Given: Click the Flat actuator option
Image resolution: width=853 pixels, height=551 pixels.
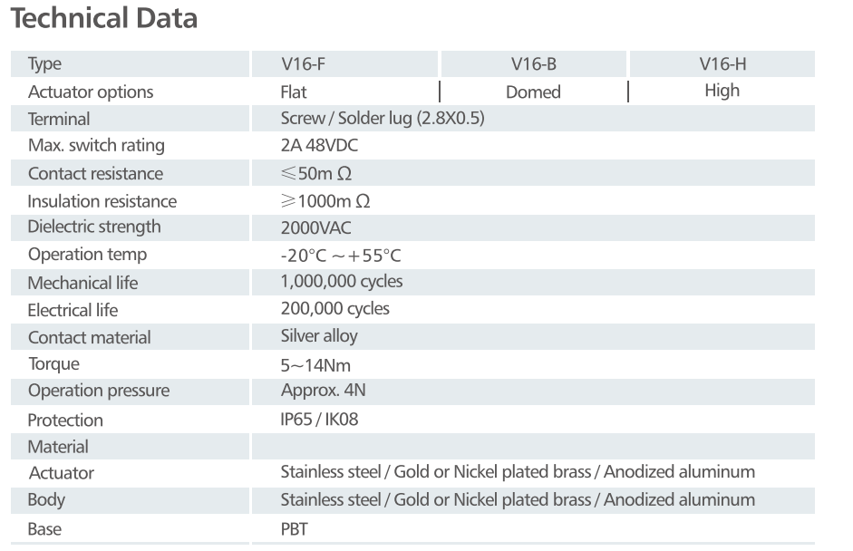Looking at the screenshot, I should click(294, 92).
